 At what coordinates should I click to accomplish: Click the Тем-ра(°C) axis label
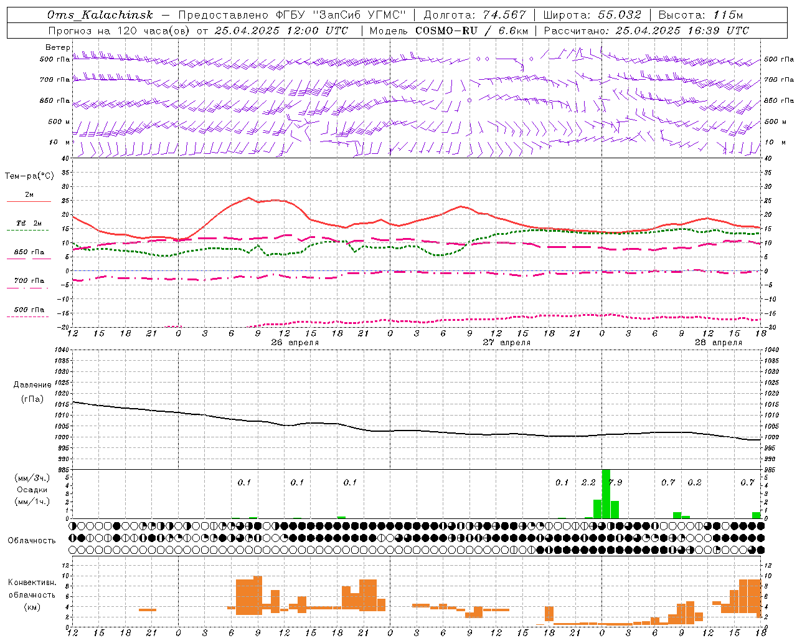[30, 176]
